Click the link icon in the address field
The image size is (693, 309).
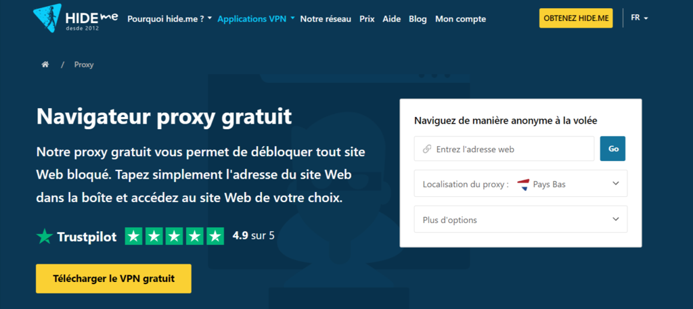tap(427, 149)
